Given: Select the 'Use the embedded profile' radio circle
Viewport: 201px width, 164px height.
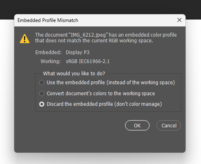Looking at the screenshot, I should [42, 83].
